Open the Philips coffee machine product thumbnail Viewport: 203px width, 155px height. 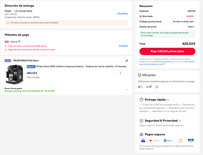click(14, 75)
